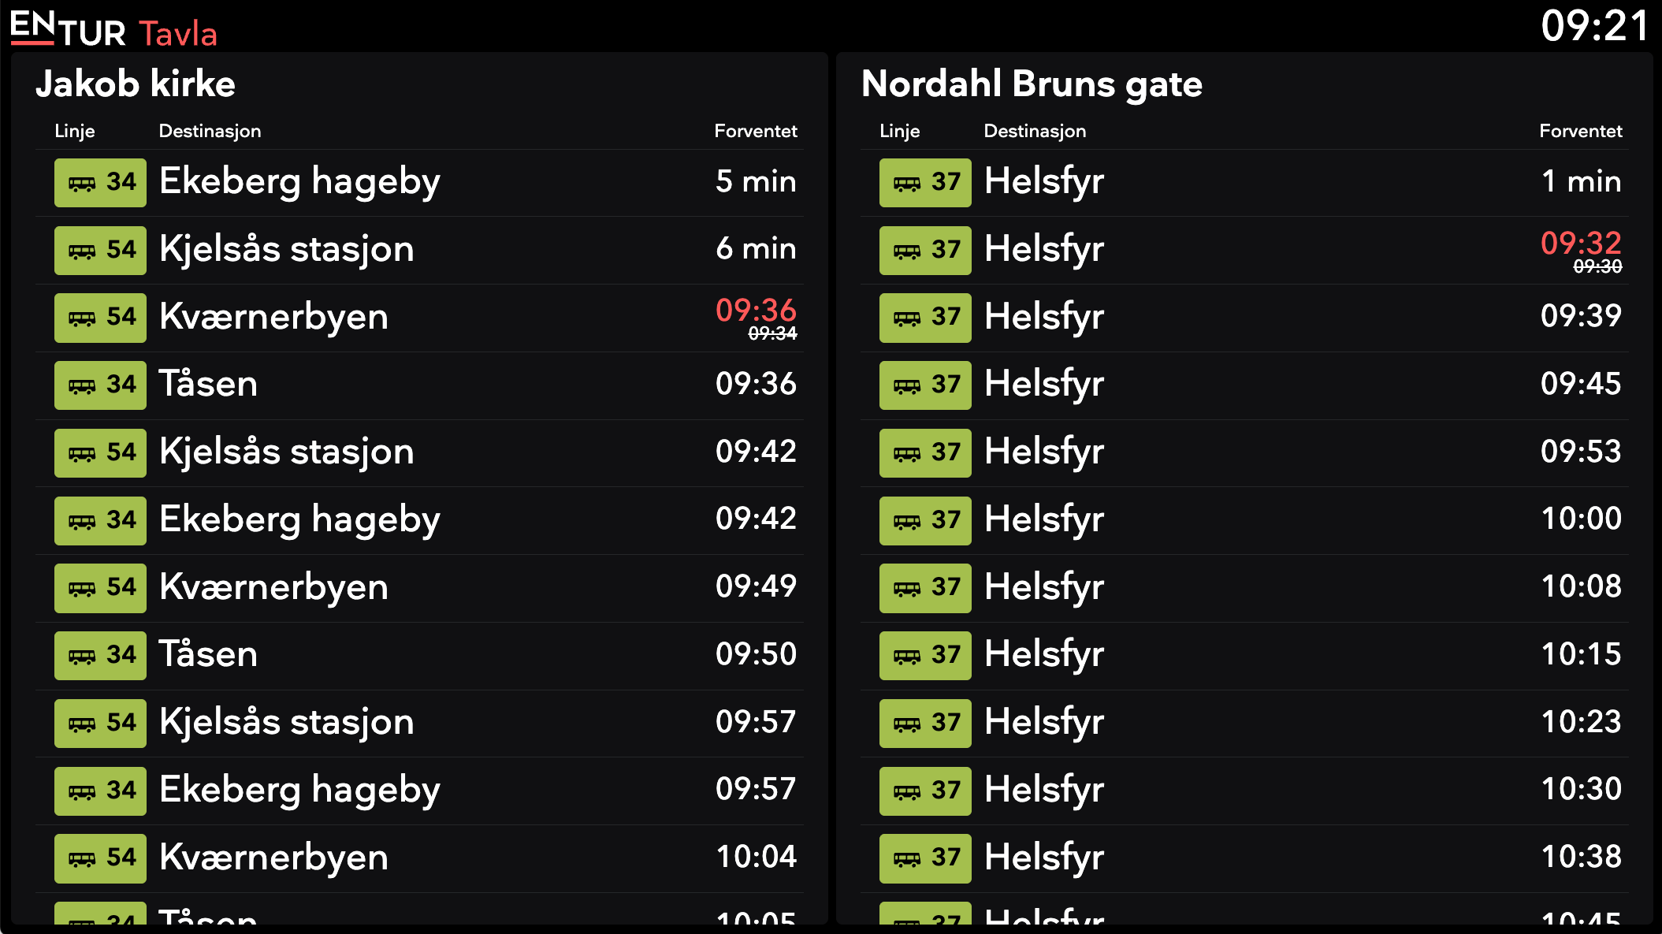Click the bus 37 badge for Helsfyr at 10:00
1662x934 pixels.
tap(925, 521)
